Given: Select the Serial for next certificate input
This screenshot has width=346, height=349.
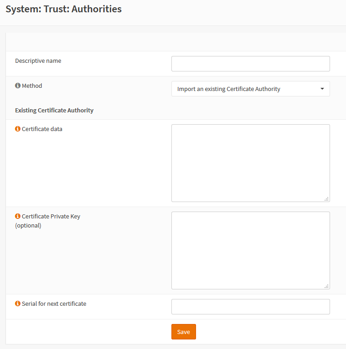Looking at the screenshot, I should click(x=250, y=307).
